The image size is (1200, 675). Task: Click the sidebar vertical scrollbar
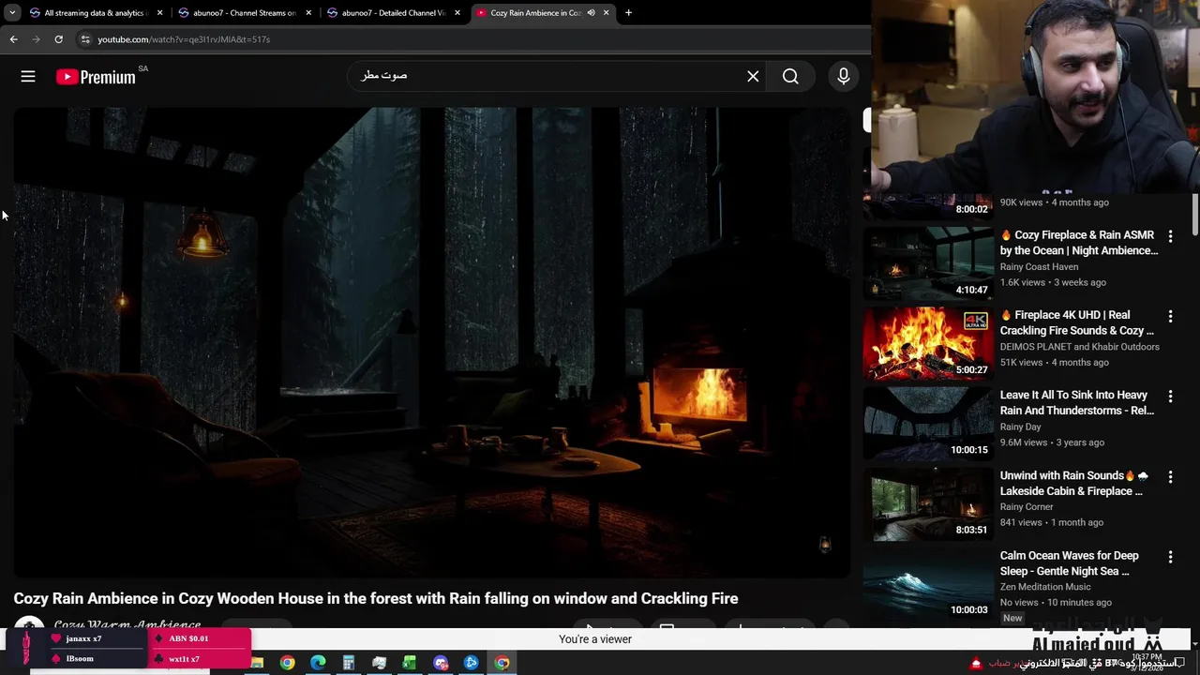(x=1195, y=216)
